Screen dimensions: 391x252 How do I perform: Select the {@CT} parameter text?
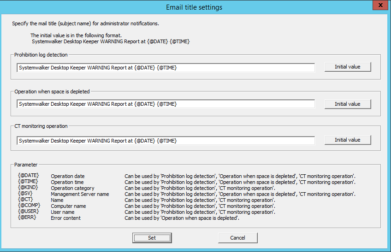pos(25,199)
